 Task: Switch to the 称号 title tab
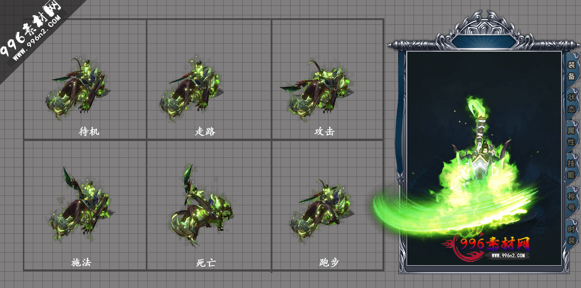pyautogui.click(x=571, y=202)
